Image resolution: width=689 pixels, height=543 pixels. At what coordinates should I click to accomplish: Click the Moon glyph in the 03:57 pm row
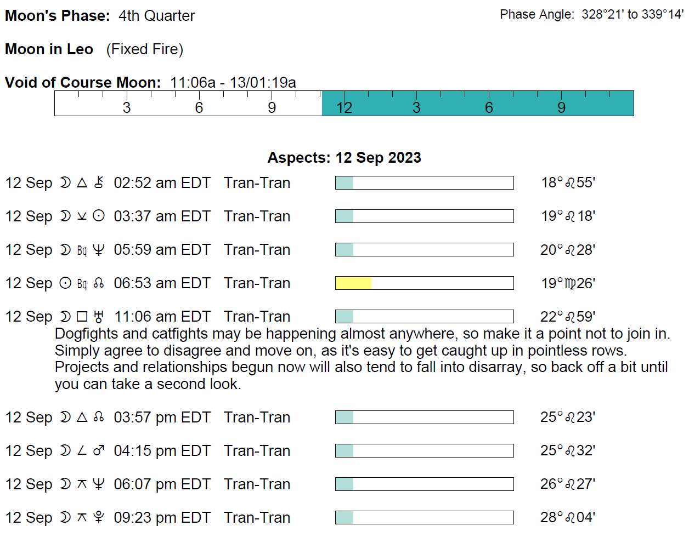point(65,417)
